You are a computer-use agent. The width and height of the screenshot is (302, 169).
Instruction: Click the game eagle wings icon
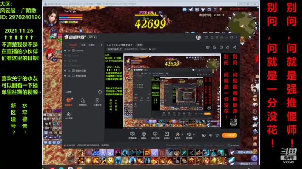pyautogui.click(x=191, y=9)
